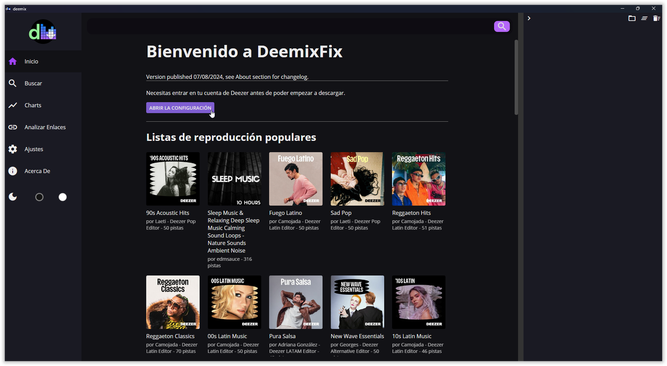
Task: Click the Sad Pop title text
Action: 341,213
